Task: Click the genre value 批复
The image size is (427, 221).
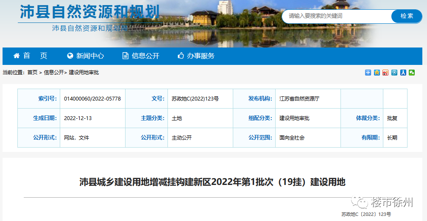Action: point(392,118)
